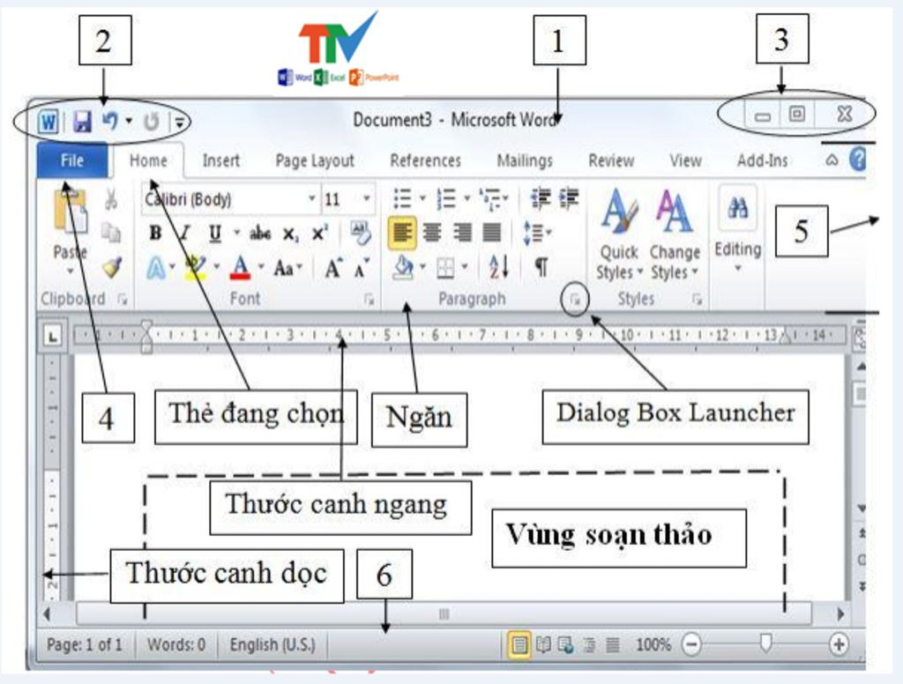Open Customize Quick Access Toolbar dropdown
The width and height of the screenshot is (903, 684).
click(180, 122)
